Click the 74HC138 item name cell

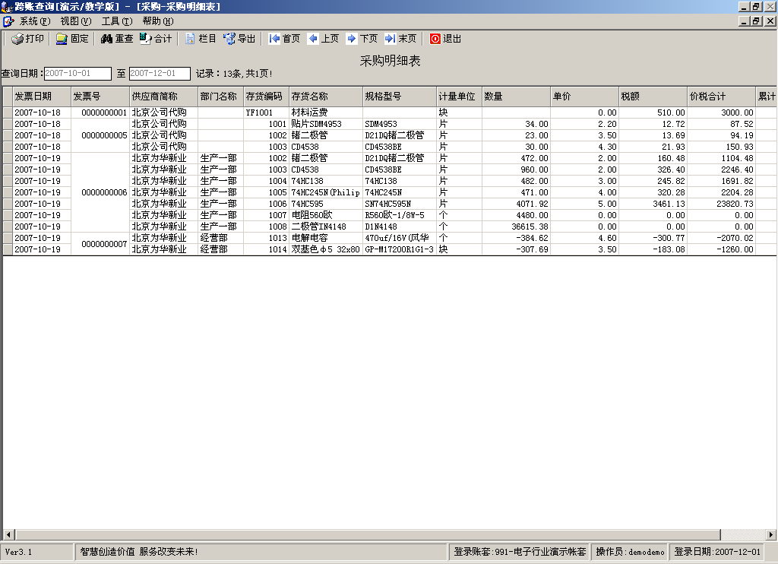click(326, 181)
